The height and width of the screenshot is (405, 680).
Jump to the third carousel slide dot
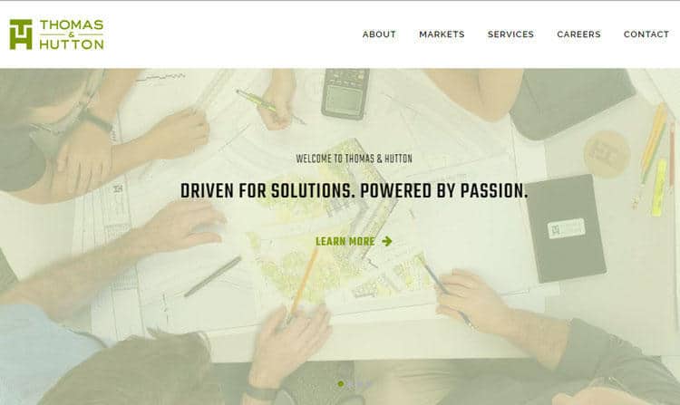(360, 384)
